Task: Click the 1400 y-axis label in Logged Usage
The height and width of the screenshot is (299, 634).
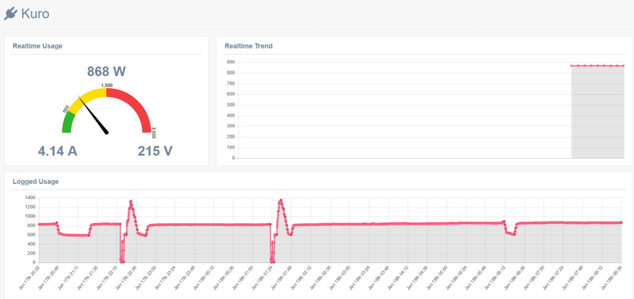Action: [x=30, y=197]
